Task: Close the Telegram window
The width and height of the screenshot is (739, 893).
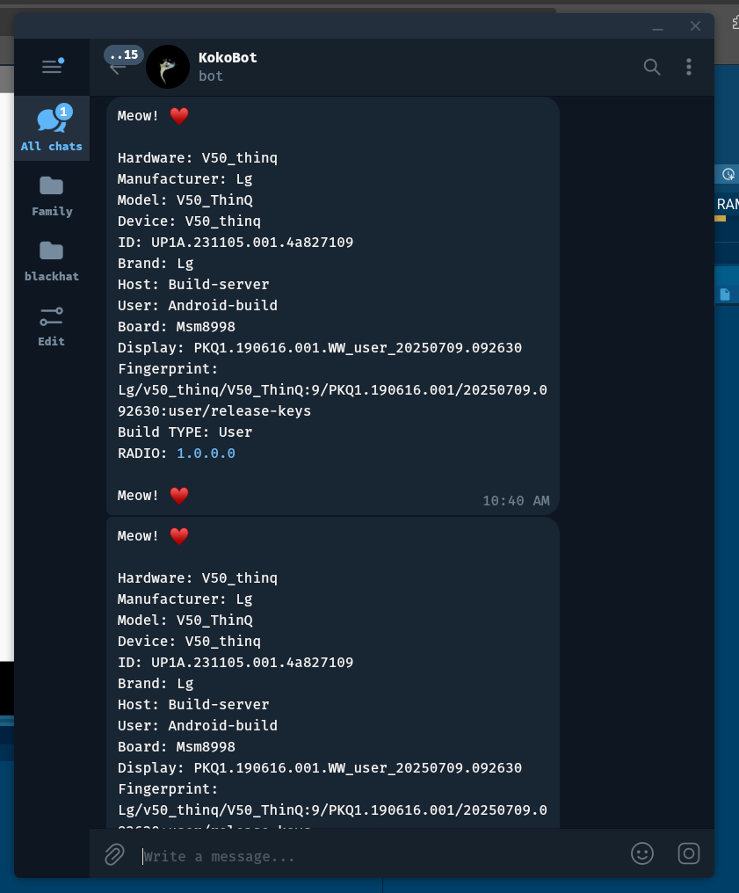Action: [695, 26]
